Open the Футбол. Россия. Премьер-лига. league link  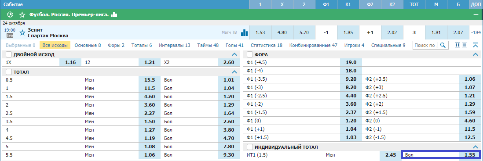point(69,14)
